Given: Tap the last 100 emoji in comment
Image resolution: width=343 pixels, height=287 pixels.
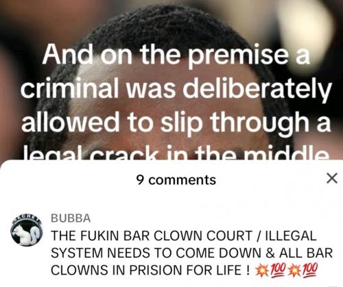Looking at the screenshot, I should [310, 270].
